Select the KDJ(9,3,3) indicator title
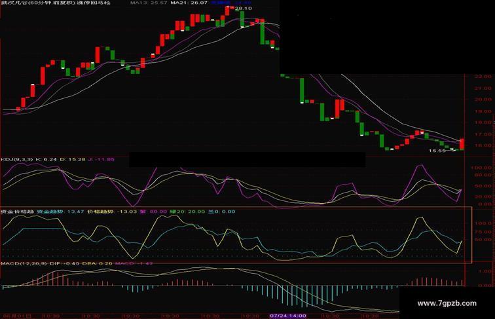The height and width of the screenshot is (319, 495). pos(16,160)
